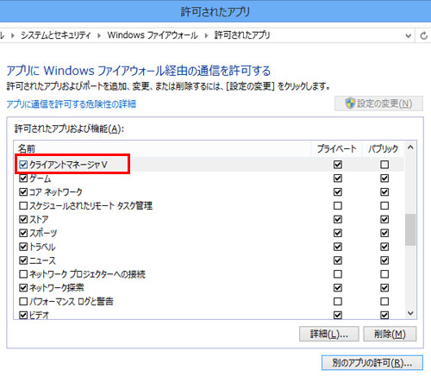Click the shield icon on 設定の変更 button
The image size is (431, 376).
[x=350, y=103]
